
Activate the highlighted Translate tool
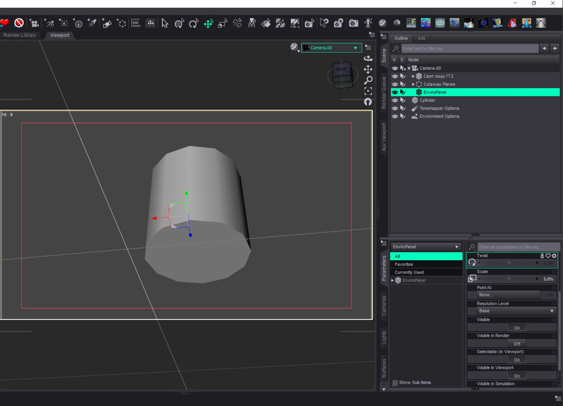pos(208,23)
